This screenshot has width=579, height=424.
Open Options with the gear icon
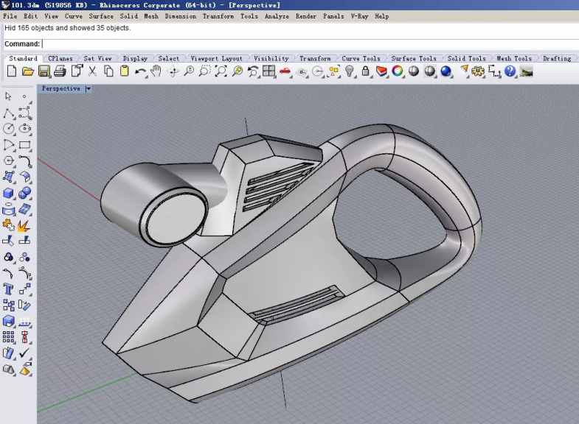[x=478, y=71]
